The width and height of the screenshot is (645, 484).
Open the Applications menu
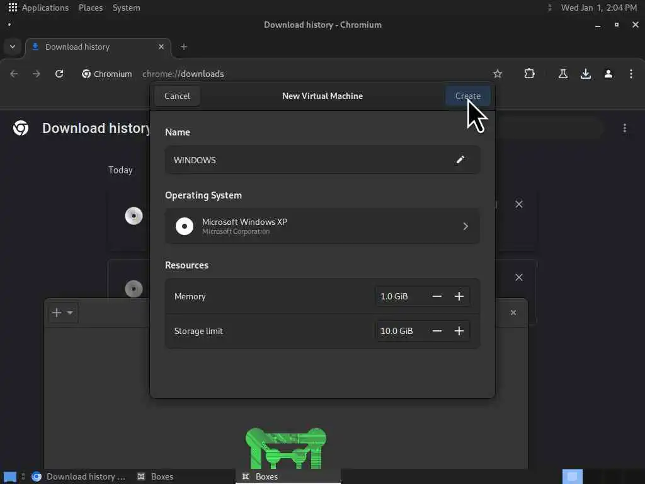[45, 8]
